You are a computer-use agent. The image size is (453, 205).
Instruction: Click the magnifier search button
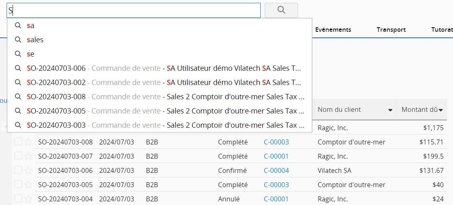[x=281, y=10]
